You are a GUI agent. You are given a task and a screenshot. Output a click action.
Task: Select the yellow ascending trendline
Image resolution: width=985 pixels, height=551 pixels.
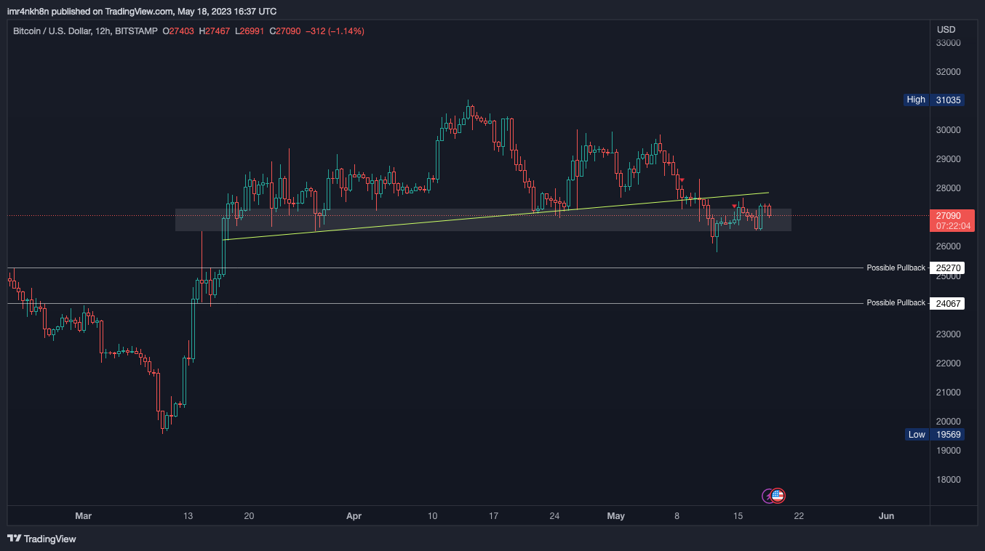tap(495, 217)
